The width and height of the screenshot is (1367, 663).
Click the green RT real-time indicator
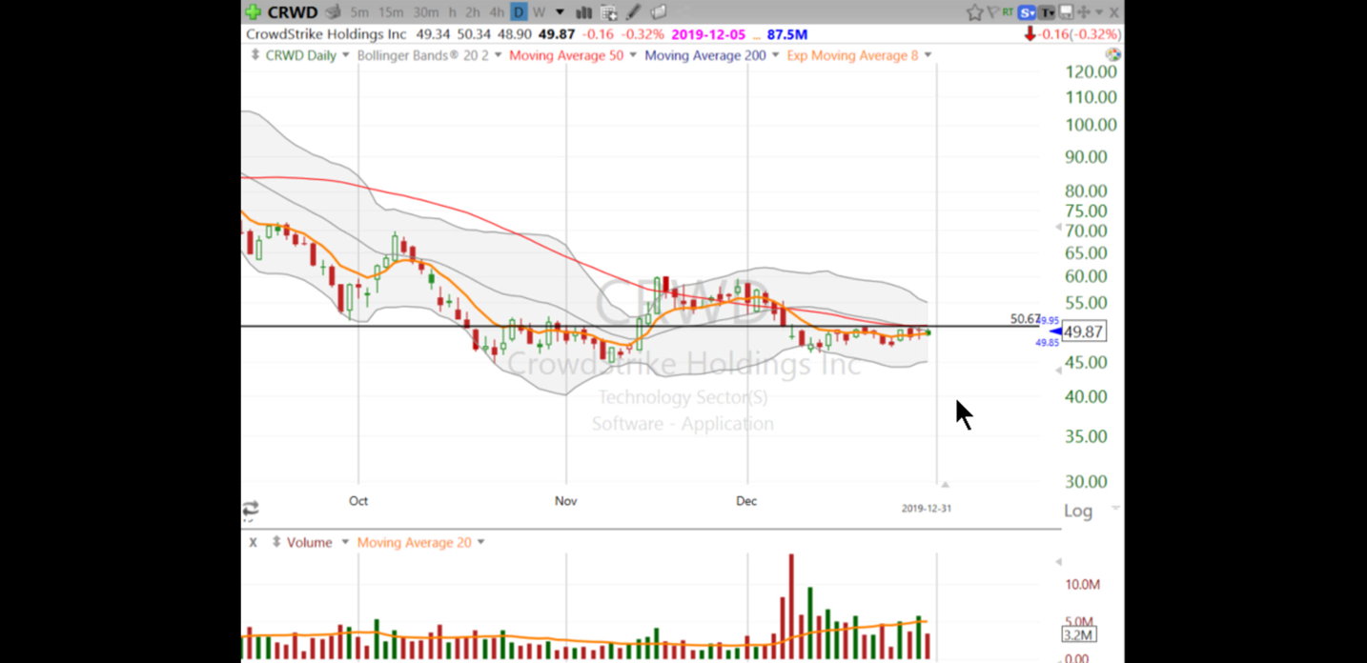click(1008, 12)
